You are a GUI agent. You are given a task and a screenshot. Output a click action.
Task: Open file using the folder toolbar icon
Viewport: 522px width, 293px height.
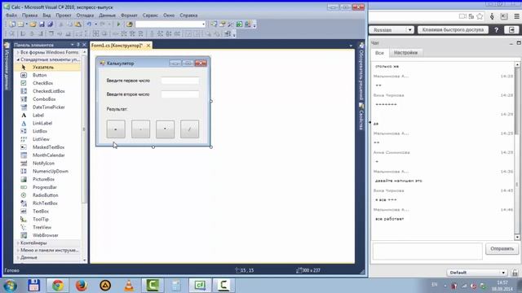click(x=33, y=24)
